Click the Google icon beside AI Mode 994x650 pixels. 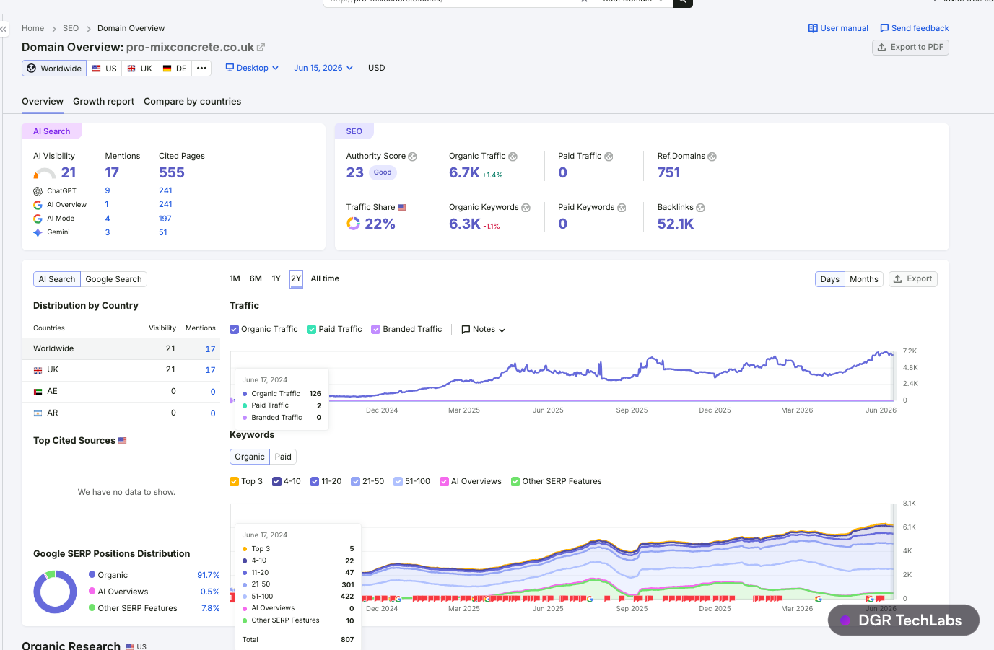pyautogui.click(x=38, y=219)
